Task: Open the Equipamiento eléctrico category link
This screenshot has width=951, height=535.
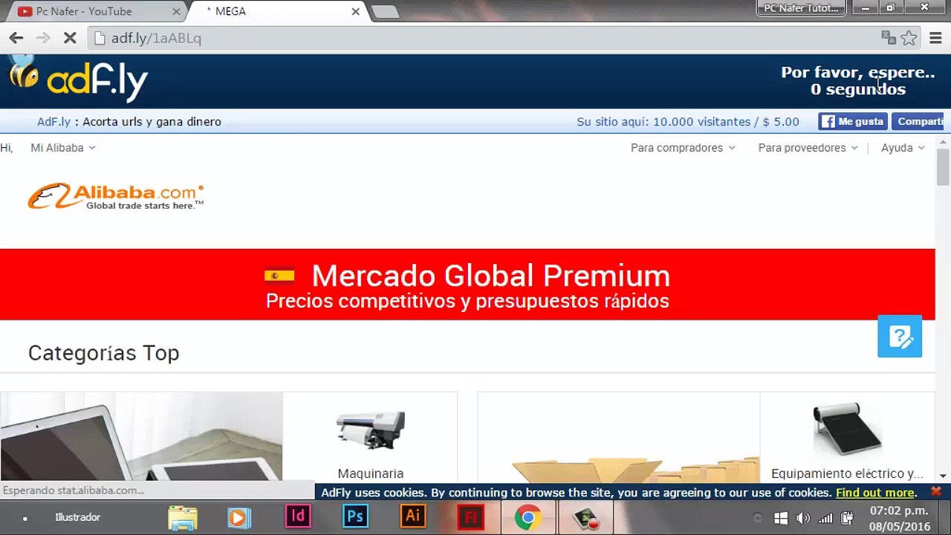Action: tap(847, 474)
